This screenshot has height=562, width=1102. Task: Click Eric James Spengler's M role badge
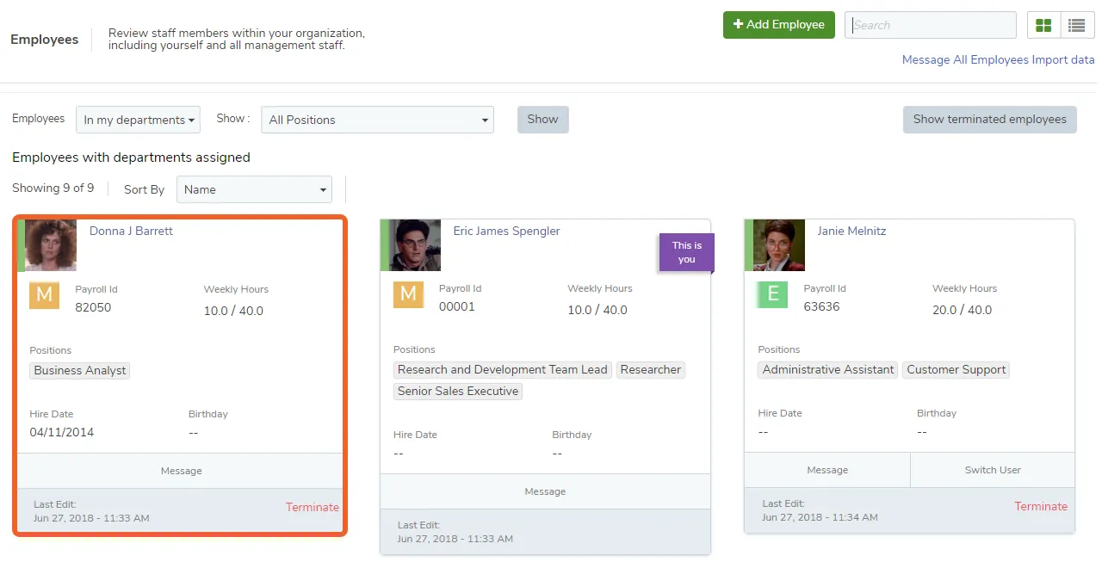(409, 293)
